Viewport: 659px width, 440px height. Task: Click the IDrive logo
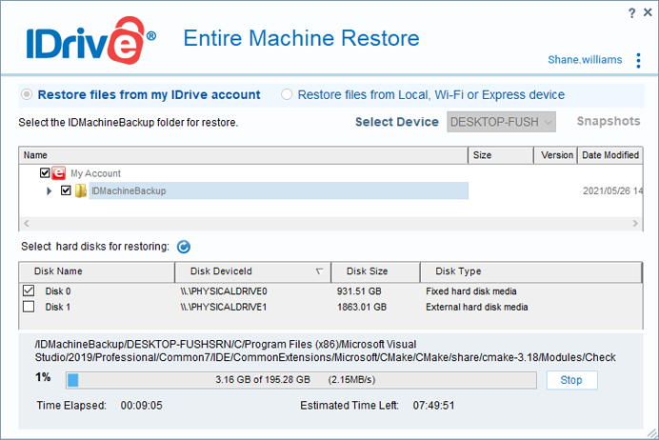click(91, 41)
